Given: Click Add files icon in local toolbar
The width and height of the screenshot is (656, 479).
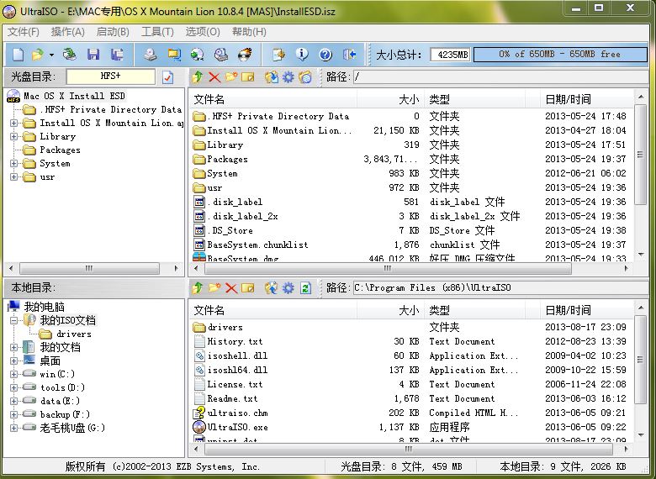Looking at the screenshot, I should pos(272,287).
